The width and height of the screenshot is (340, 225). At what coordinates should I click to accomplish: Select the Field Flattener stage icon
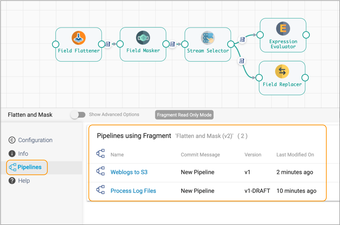point(79,38)
